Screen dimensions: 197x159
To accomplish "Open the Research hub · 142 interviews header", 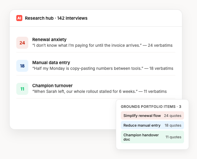I will pos(56,18).
